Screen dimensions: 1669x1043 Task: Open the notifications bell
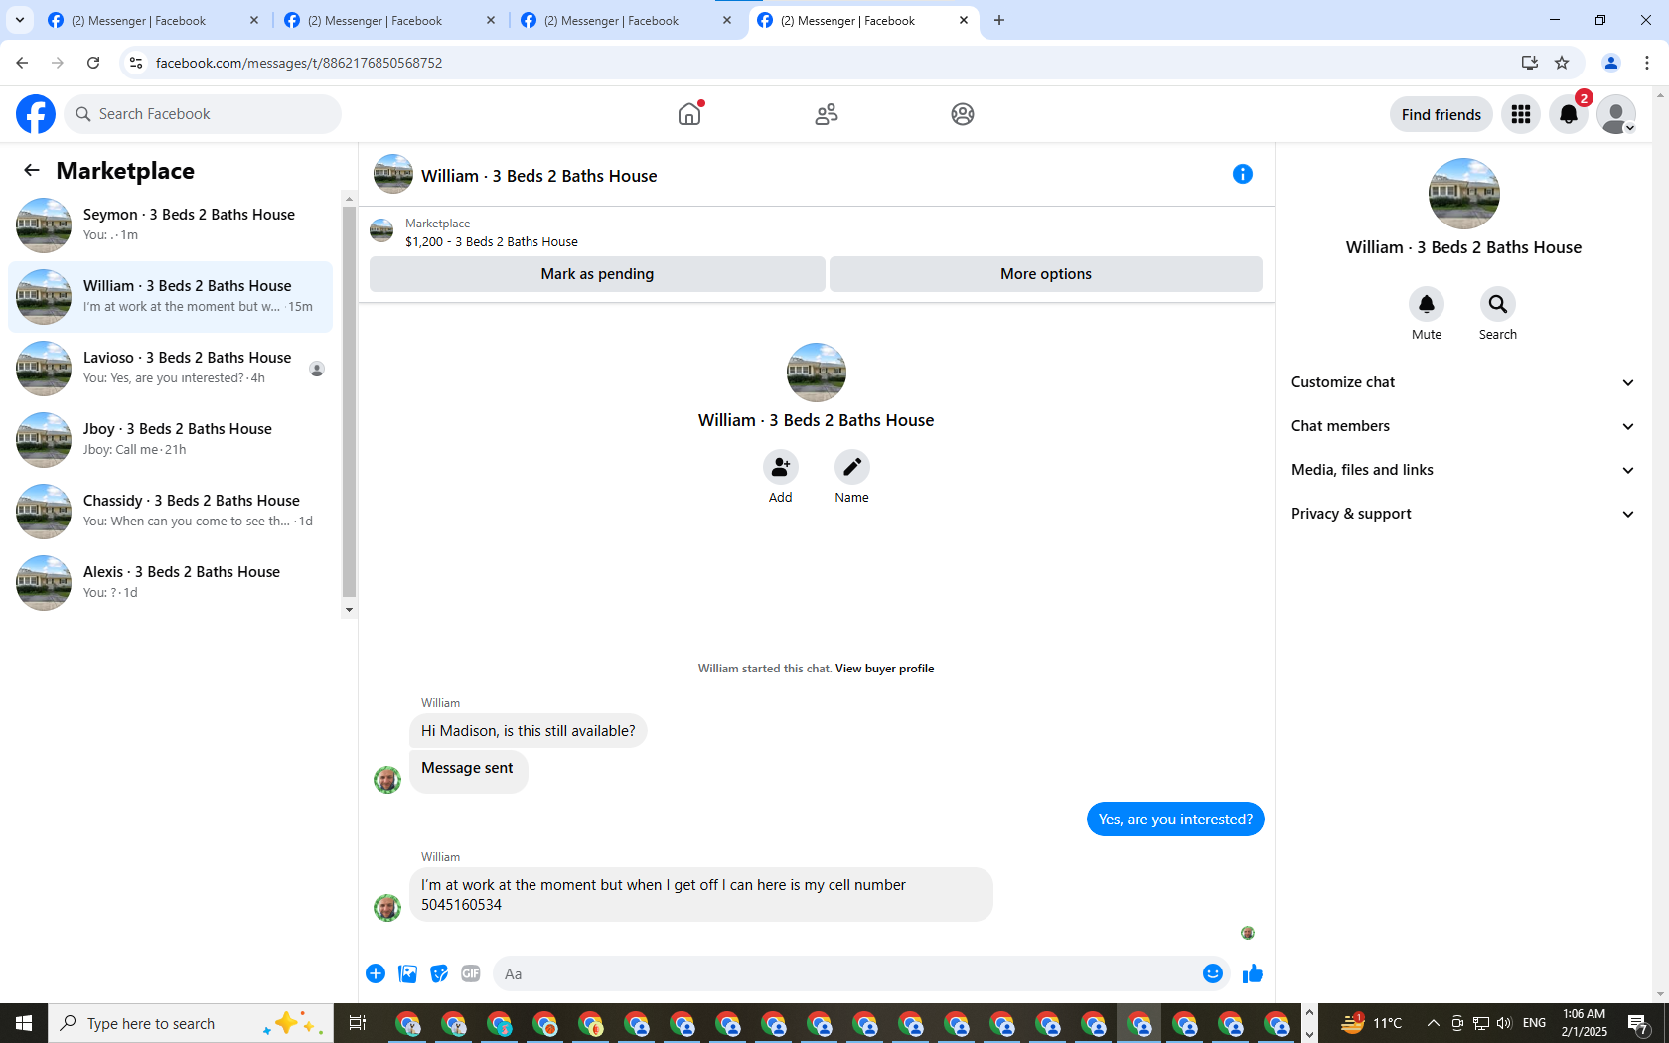(1569, 114)
